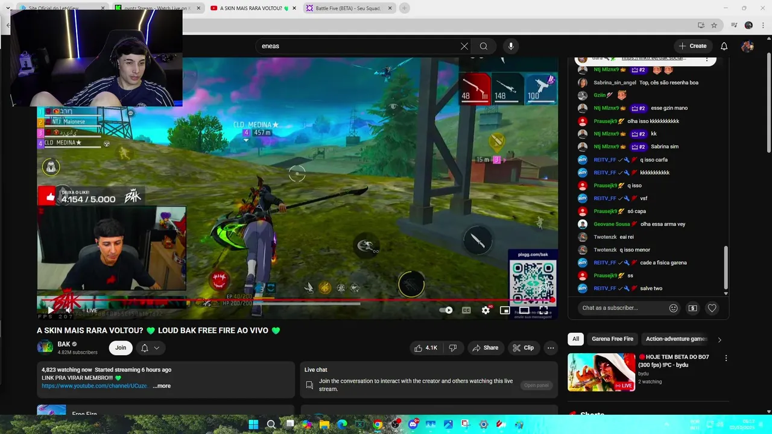The height and width of the screenshot is (434, 772).
Task: Open the Chrome media control icon
Action: [734, 25]
